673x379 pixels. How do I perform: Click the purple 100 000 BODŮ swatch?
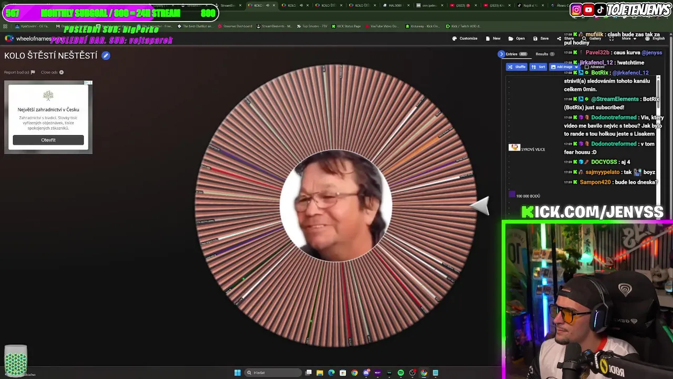pos(512,194)
